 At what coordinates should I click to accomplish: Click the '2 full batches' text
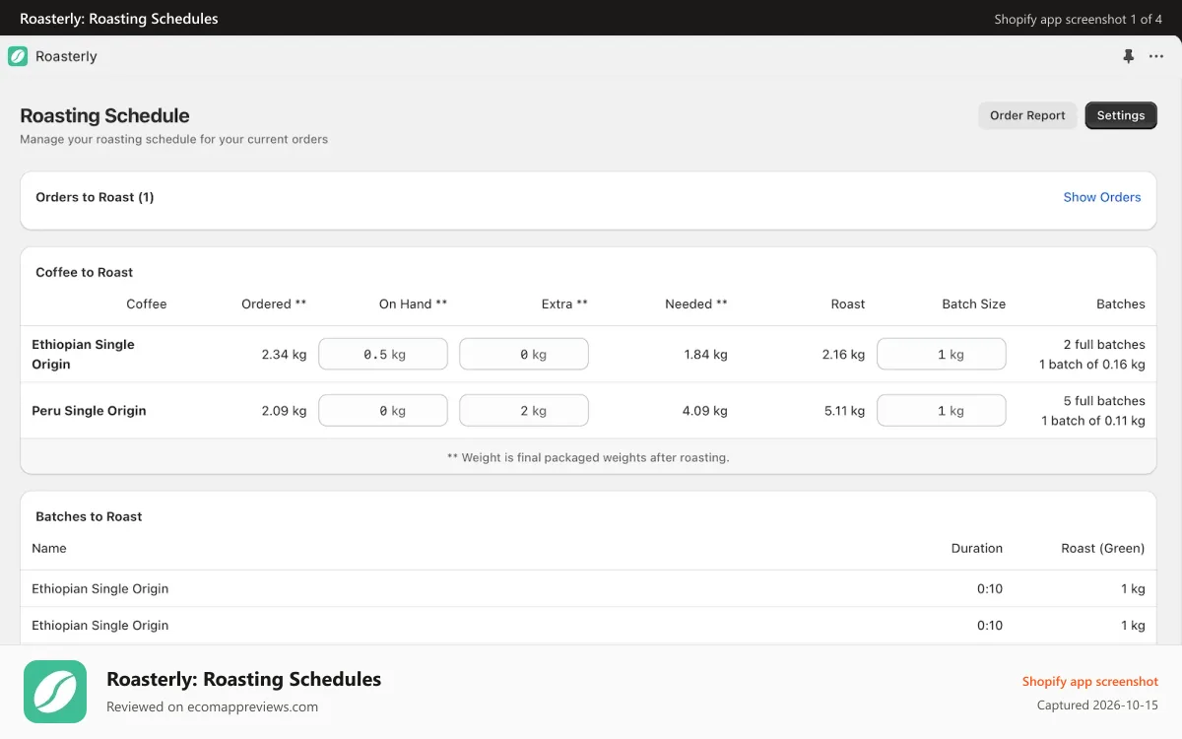click(x=1104, y=344)
